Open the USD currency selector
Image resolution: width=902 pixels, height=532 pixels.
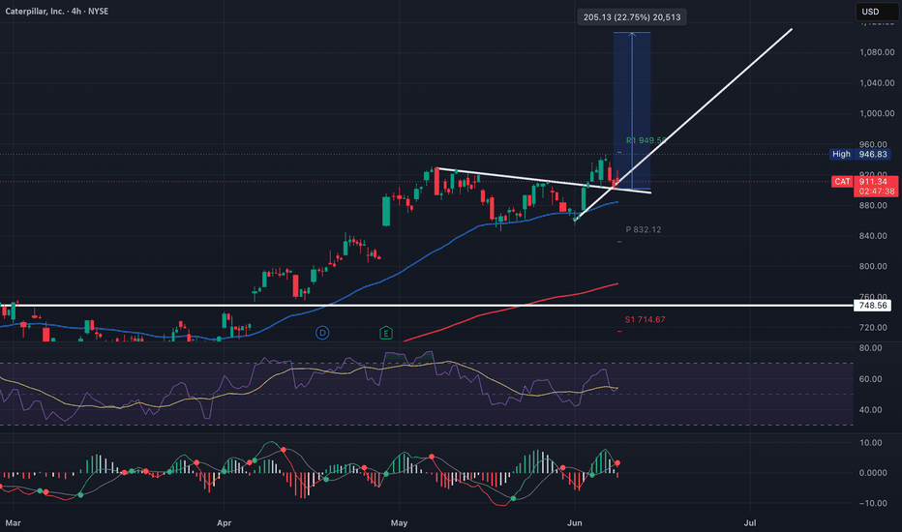click(x=877, y=12)
